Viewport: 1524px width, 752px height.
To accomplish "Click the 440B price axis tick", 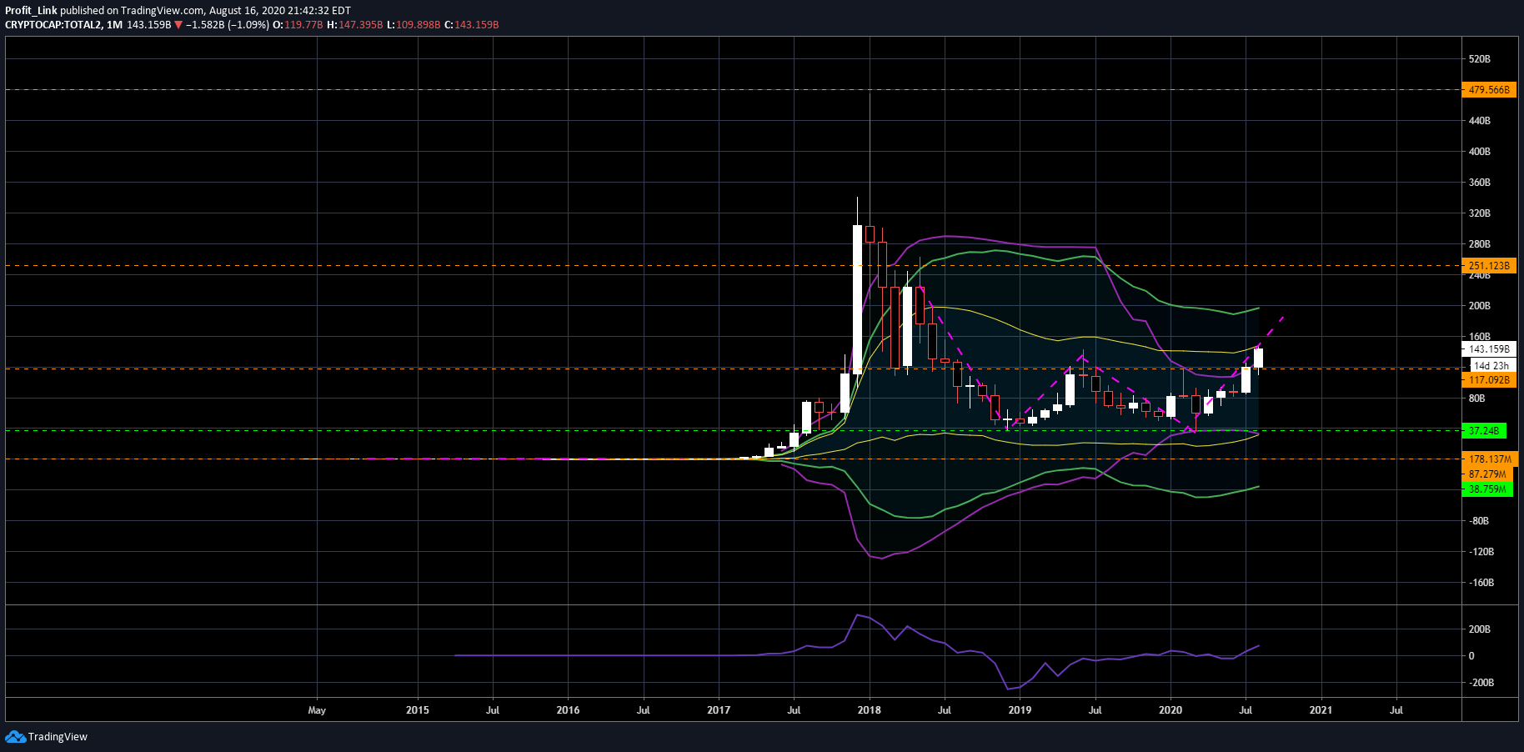I will coord(1480,121).
